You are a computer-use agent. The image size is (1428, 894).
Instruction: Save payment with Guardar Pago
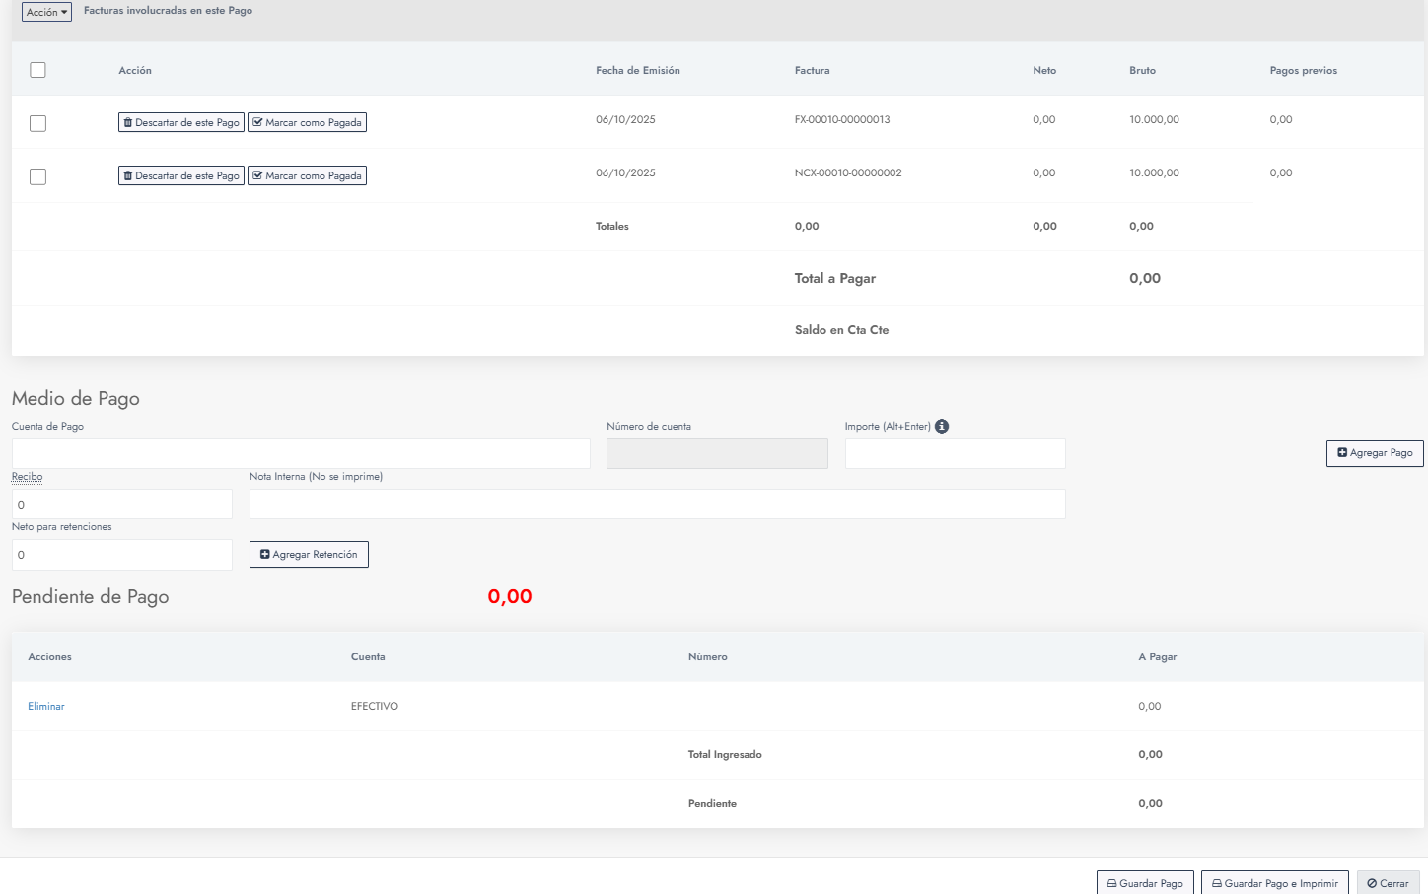[1145, 883]
